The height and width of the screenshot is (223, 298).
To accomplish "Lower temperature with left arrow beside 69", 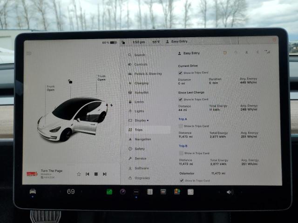I will [61, 191].
